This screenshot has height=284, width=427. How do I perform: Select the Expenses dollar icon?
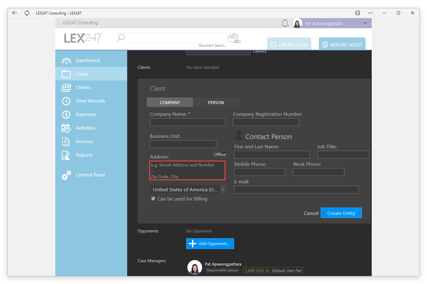click(x=66, y=115)
